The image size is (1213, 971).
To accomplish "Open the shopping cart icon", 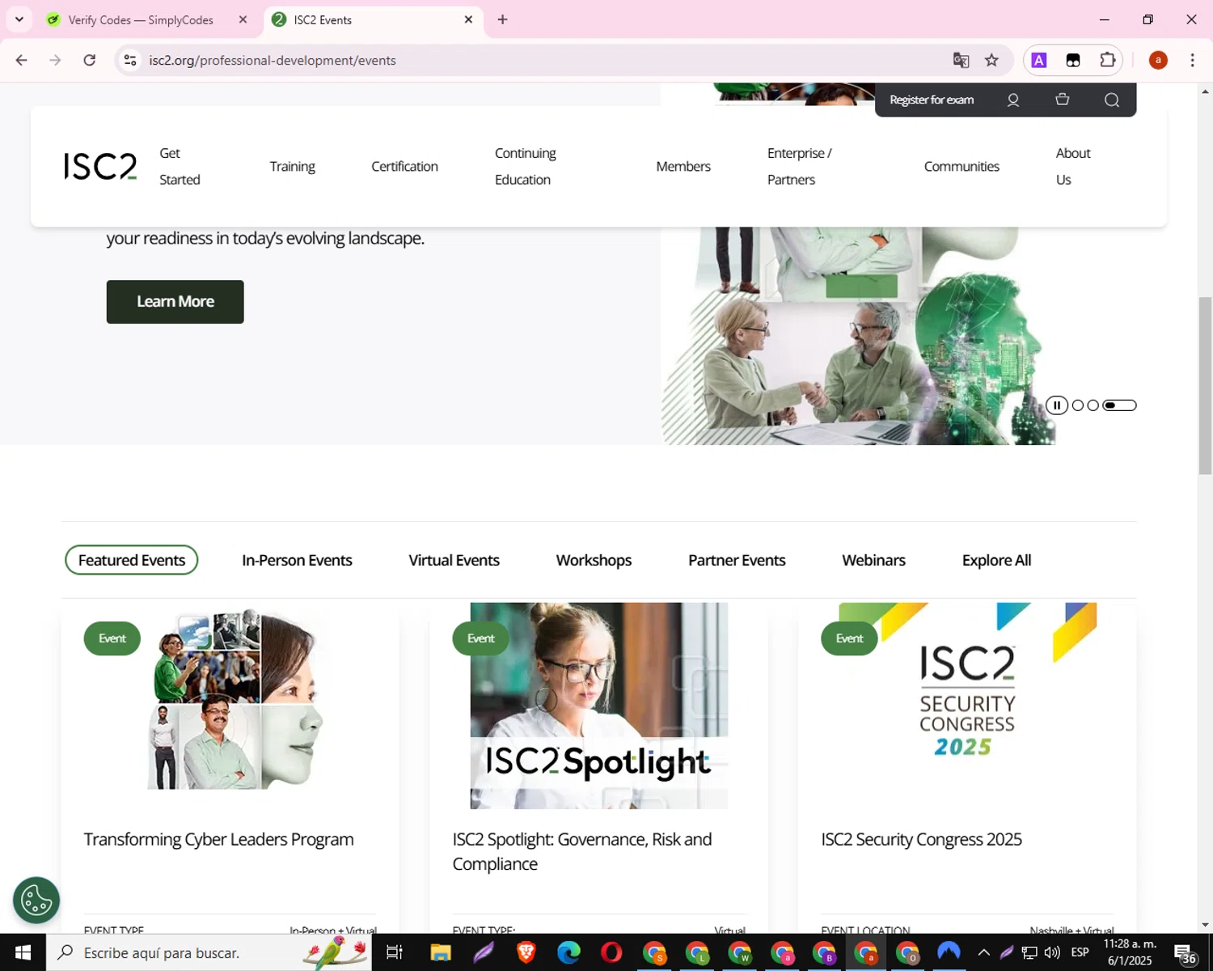I will pos(1063,100).
